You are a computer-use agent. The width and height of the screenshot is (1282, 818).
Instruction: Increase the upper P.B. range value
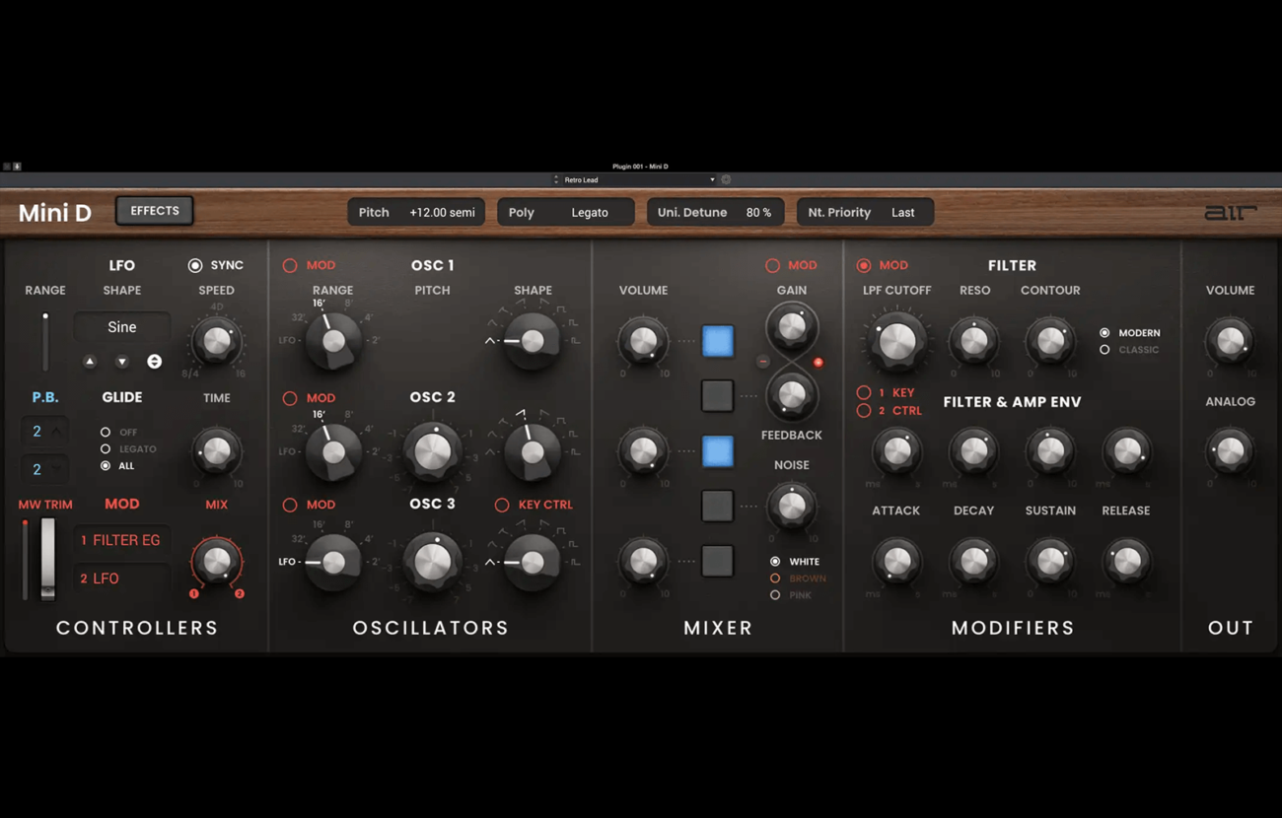click(56, 431)
